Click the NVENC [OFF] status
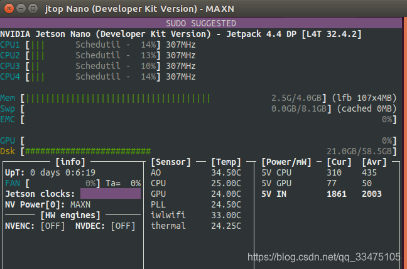The width and height of the screenshot is (407, 269). pos(53,226)
